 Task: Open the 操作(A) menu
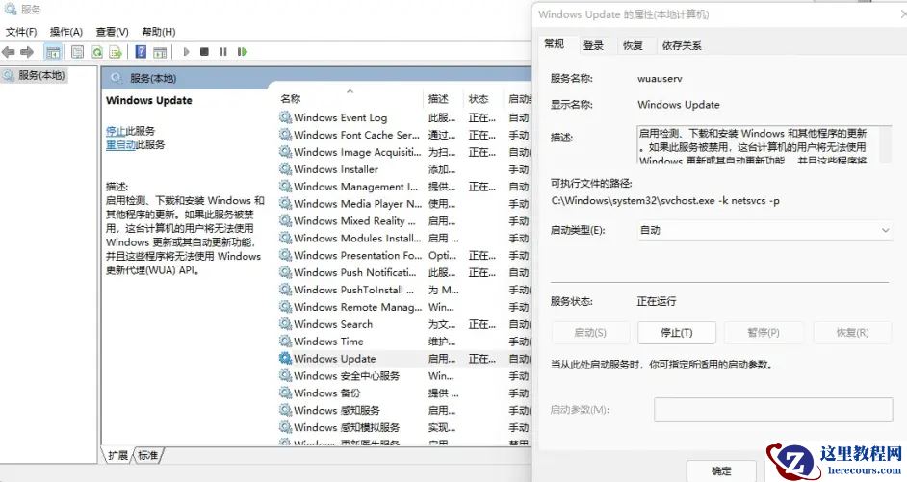click(x=65, y=32)
